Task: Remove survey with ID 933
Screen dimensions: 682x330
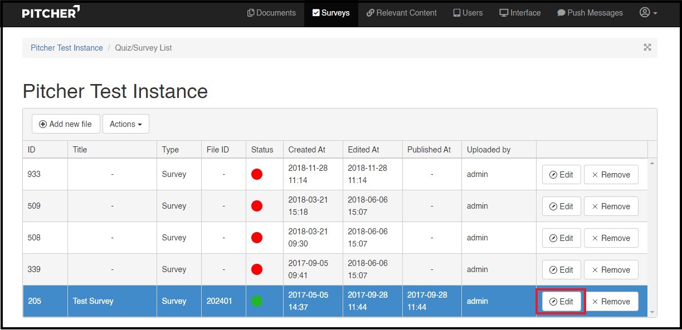Action: [611, 175]
